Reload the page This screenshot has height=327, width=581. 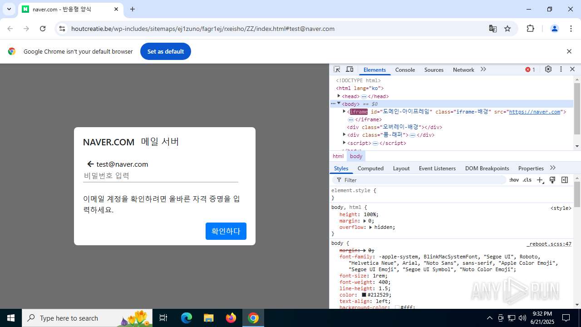(43, 29)
